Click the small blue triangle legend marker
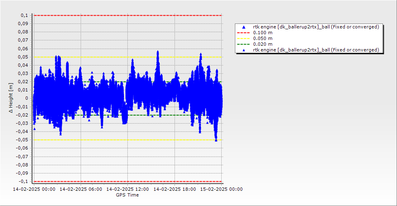 click(x=244, y=50)
